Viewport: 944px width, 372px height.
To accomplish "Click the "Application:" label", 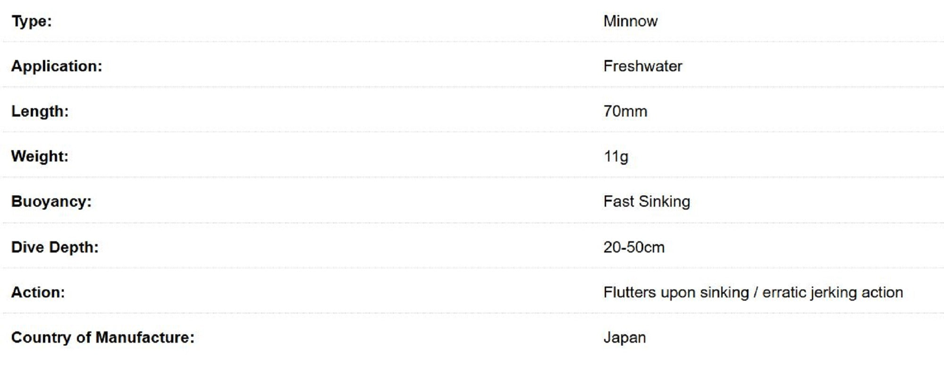I will coord(57,66).
